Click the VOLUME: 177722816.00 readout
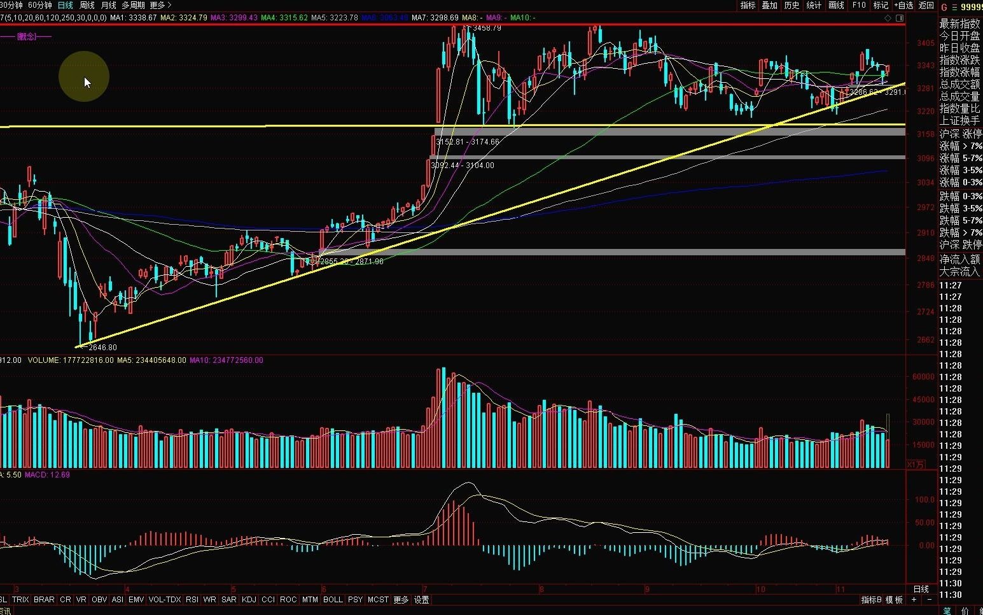The image size is (983, 615). coord(71,360)
